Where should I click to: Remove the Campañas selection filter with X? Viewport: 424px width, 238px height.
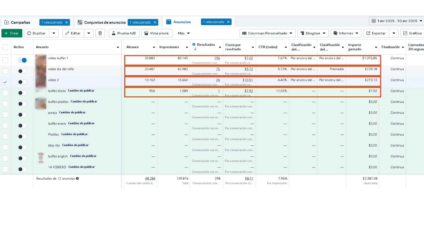point(67,22)
